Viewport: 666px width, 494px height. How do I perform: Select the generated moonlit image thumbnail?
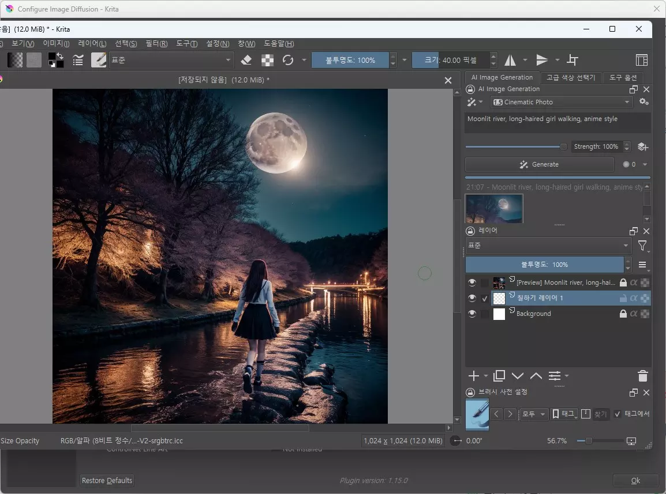[493, 209]
